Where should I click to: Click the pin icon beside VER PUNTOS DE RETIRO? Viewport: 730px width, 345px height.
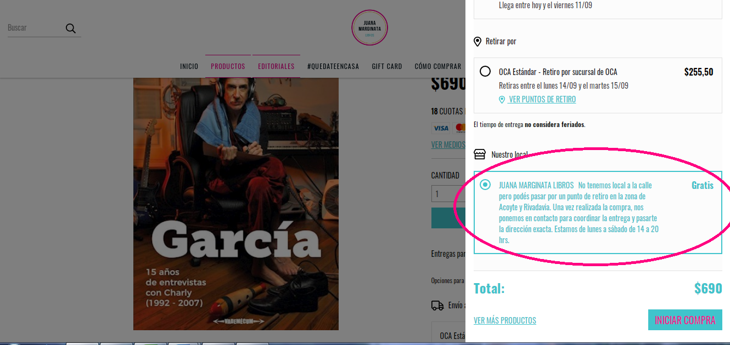click(x=502, y=100)
